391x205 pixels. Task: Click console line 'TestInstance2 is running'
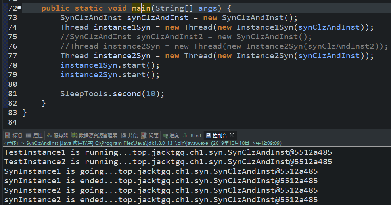pyautogui.click(x=168, y=162)
